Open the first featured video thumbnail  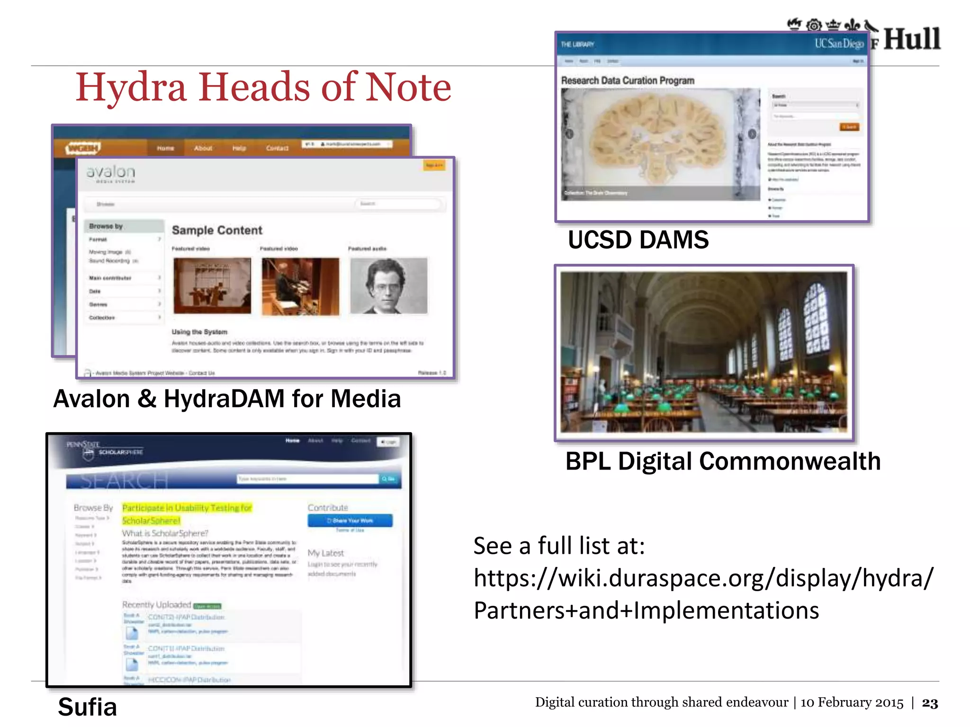point(212,285)
